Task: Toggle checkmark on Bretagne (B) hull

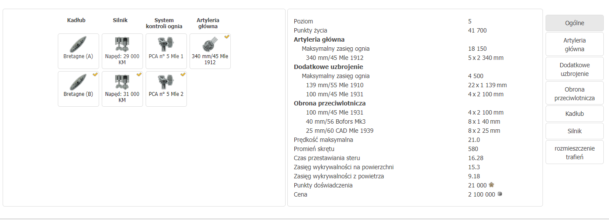Action: (95, 75)
